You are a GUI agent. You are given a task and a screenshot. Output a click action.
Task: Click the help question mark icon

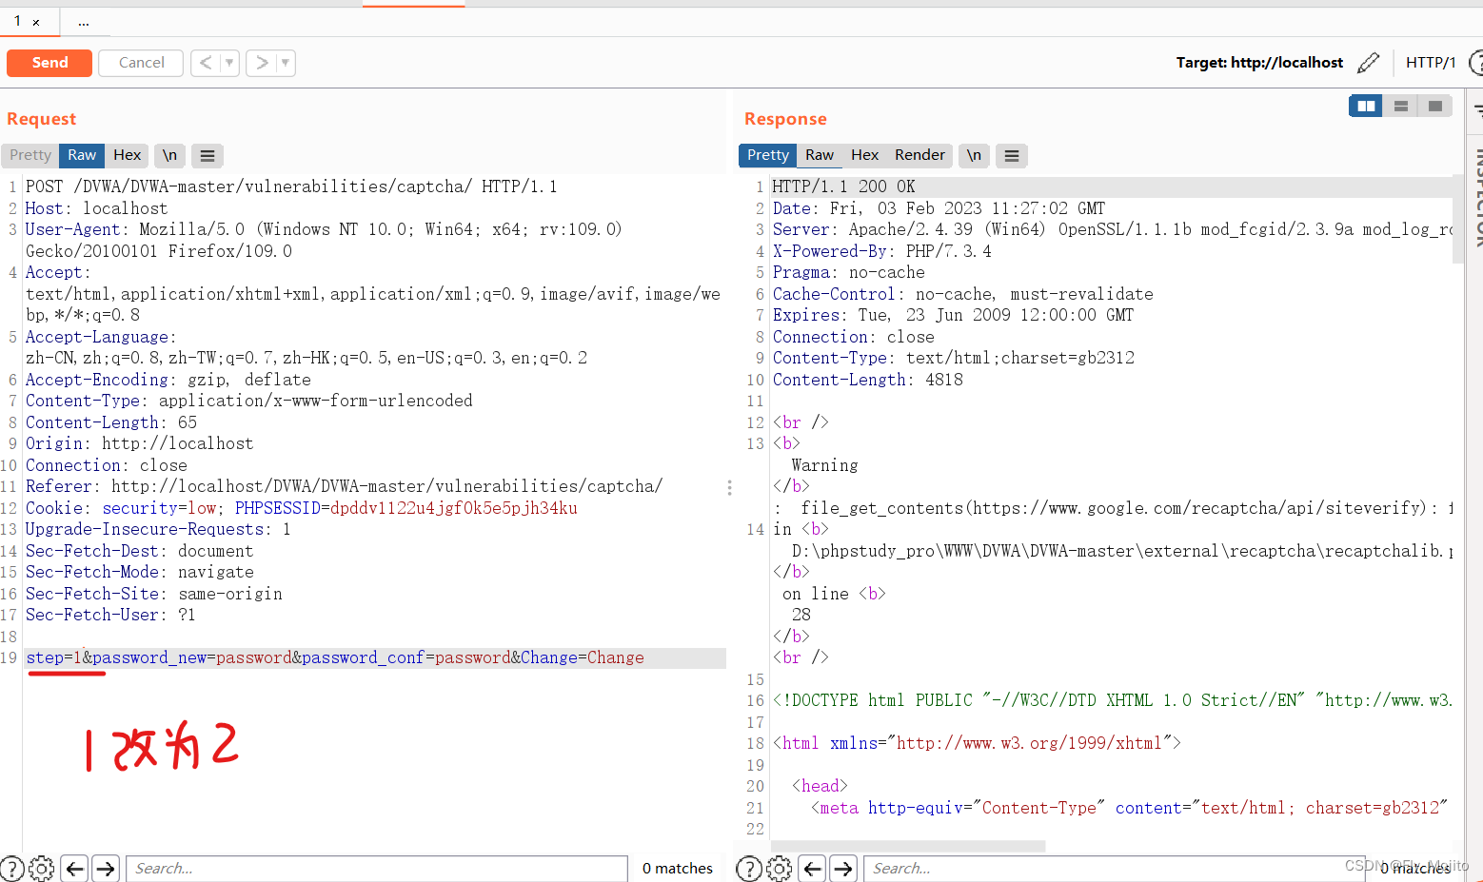click(x=12, y=868)
